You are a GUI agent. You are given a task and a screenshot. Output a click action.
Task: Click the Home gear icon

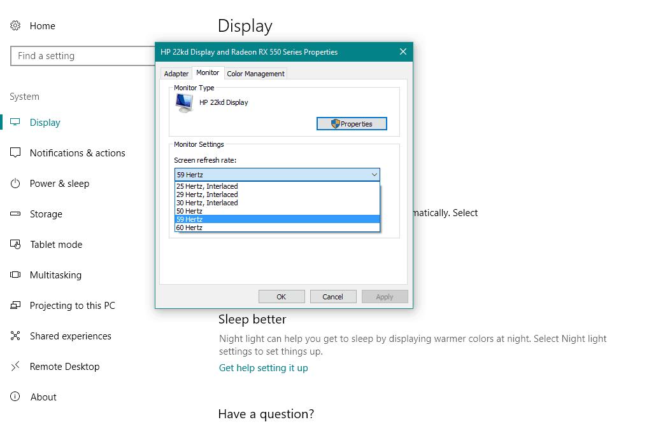15,25
